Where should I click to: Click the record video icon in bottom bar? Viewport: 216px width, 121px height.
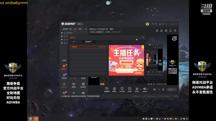click(154, 90)
